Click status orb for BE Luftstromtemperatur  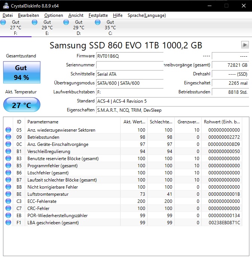pos(8,194)
